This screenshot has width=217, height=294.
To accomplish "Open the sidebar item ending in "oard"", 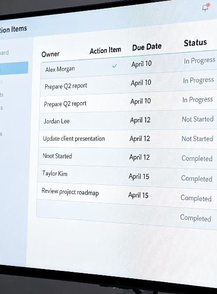I will (x=4, y=53).
